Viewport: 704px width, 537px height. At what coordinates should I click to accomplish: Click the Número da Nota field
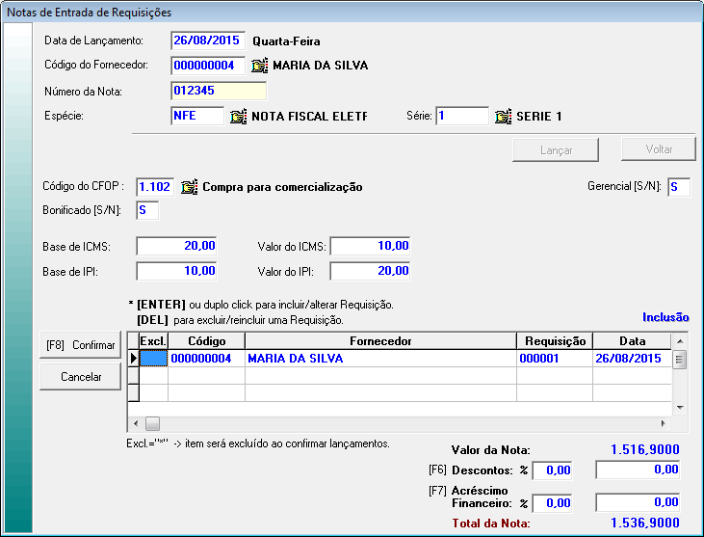tap(218, 92)
